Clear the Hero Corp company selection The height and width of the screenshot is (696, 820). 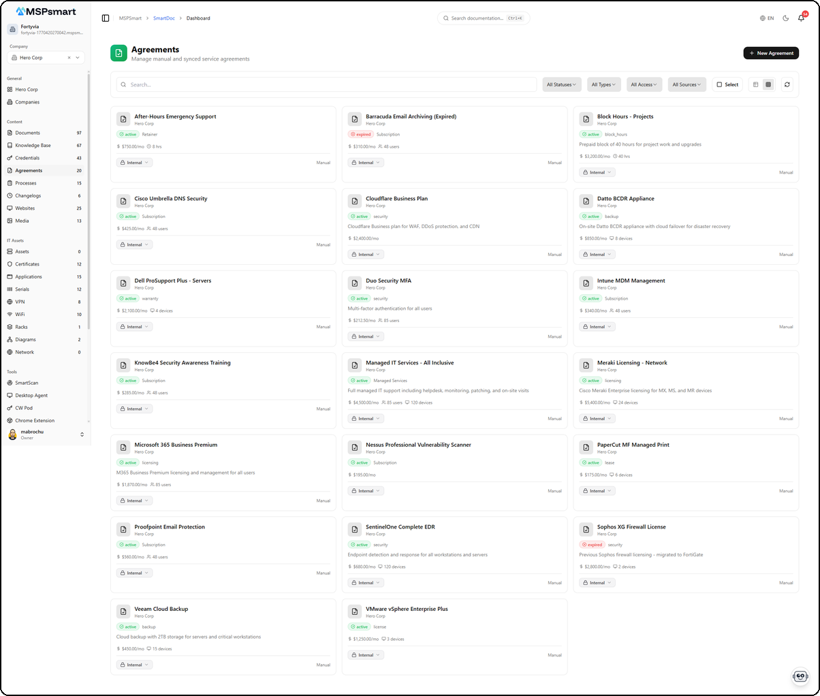point(69,58)
